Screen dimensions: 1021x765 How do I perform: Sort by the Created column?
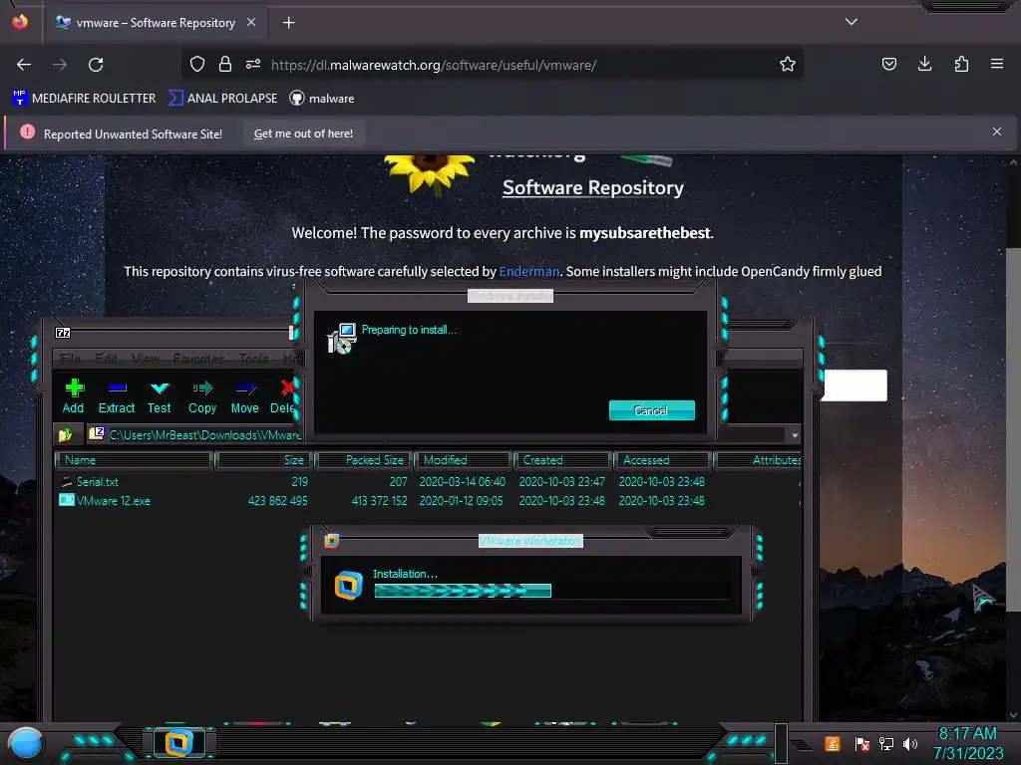tap(562, 460)
